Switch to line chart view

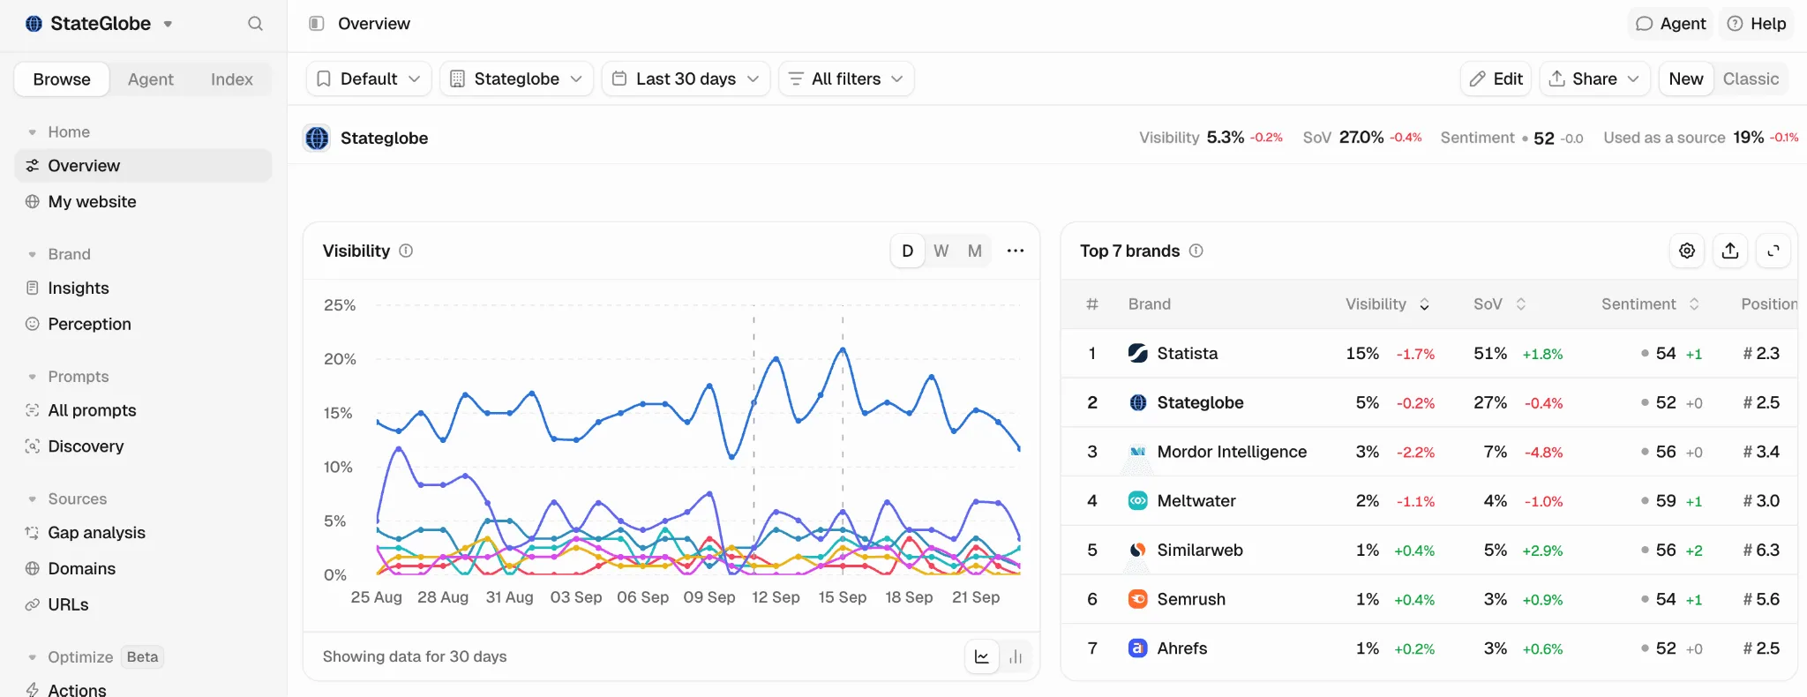982,656
